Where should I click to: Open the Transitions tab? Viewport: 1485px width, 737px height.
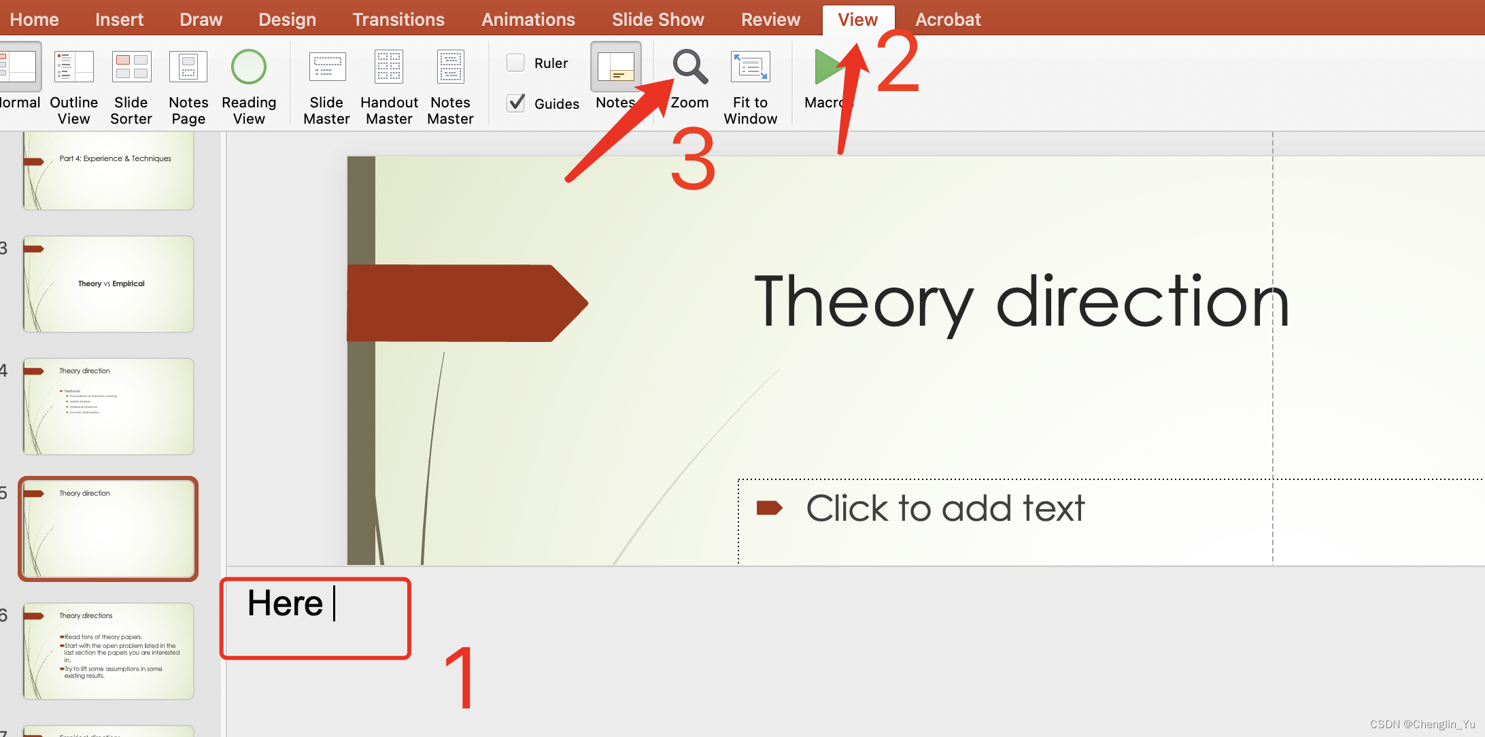[x=398, y=20]
